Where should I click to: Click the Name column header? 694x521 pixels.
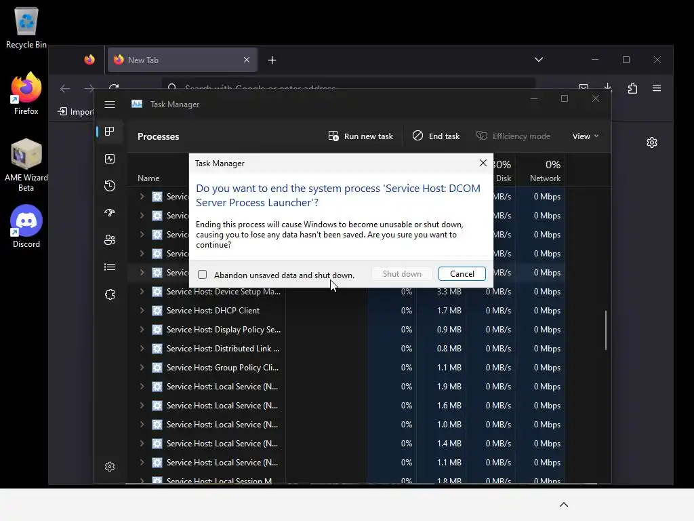coord(148,178)
